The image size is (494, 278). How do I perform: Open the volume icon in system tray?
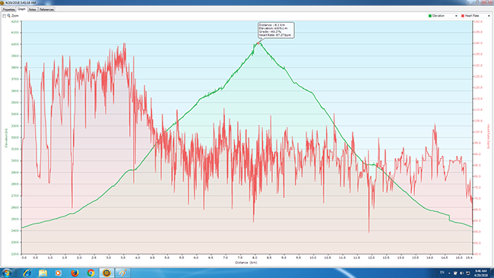[x=461, y=273]
